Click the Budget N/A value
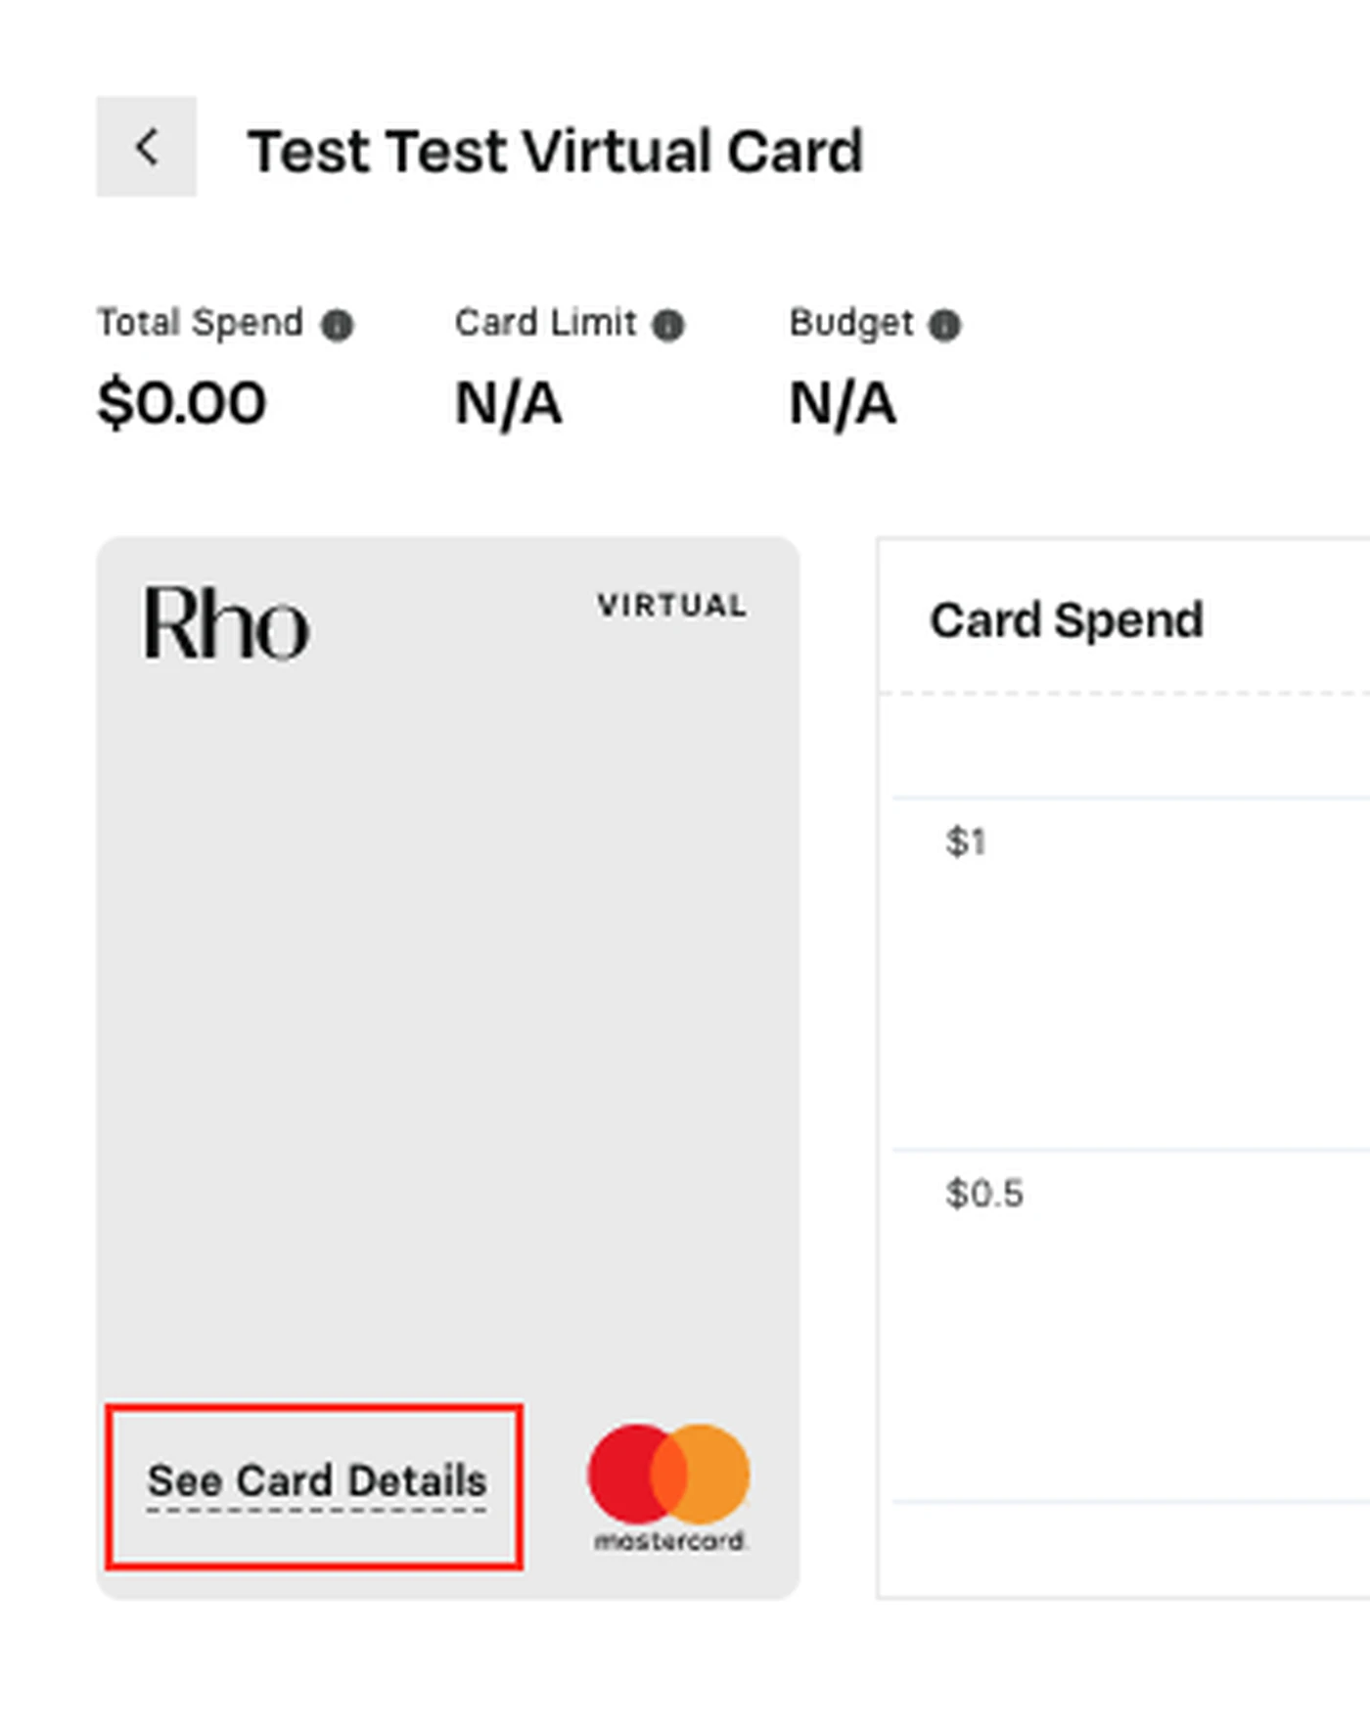The width and height of the screenshot is (1370, 1726). (x=843, y=403)
